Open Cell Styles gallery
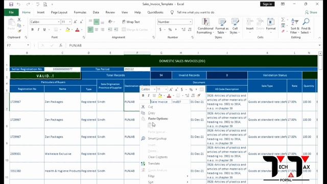 235,26
